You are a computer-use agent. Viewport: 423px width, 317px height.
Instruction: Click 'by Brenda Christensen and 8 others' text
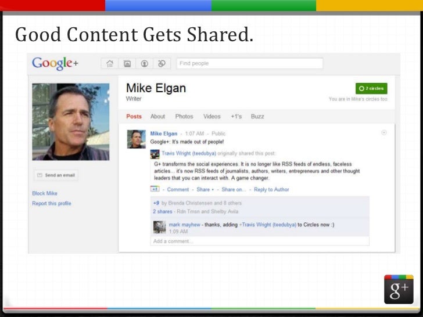pos(202,203)
